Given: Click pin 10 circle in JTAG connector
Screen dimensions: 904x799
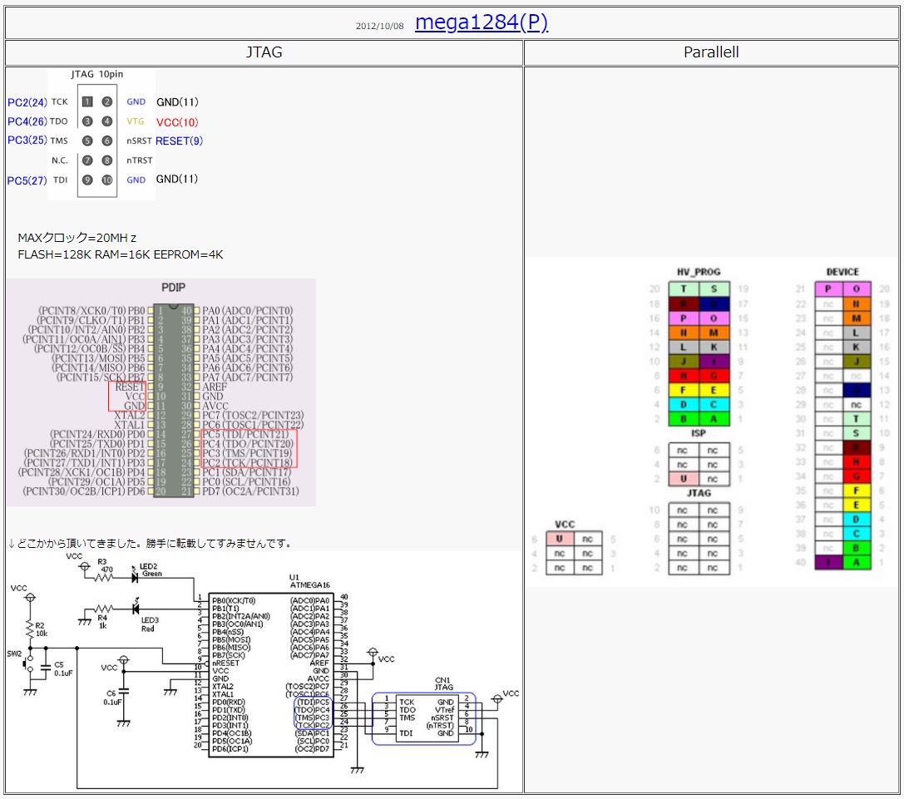Looking at the screenshot, I should pos(107,180).
